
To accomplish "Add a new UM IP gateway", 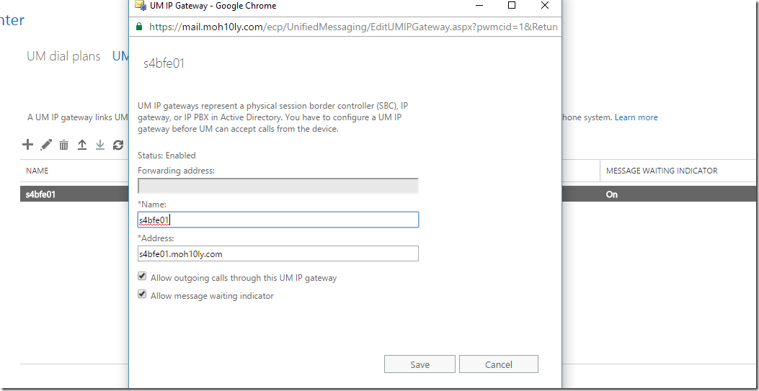I will (27, 145).
